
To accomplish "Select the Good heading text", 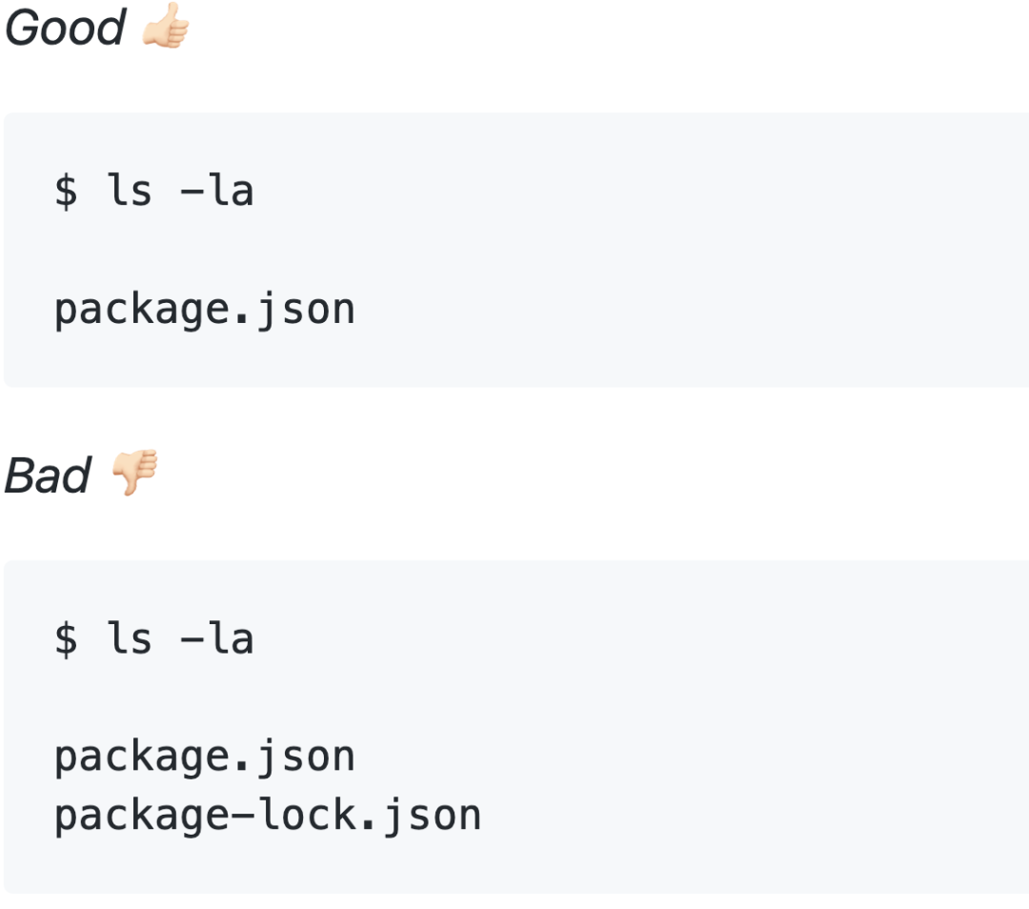I will (x=65, y=28).
